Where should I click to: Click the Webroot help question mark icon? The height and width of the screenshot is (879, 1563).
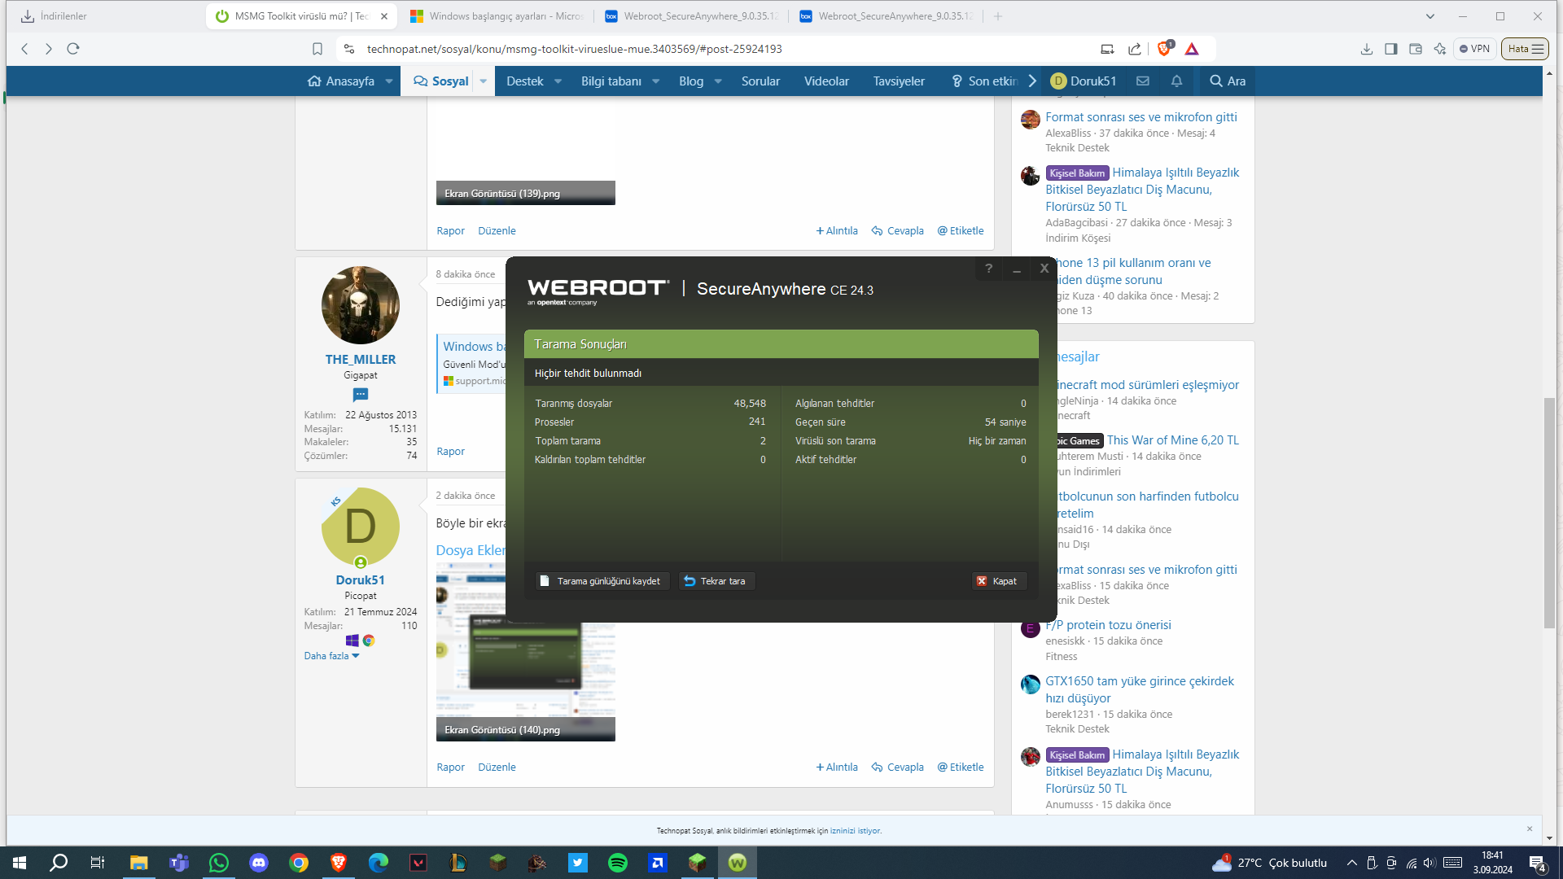pyautogui.click(x=988, y=269)
